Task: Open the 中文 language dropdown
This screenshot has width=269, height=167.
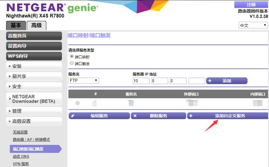Action: click(x=253, y=25)
